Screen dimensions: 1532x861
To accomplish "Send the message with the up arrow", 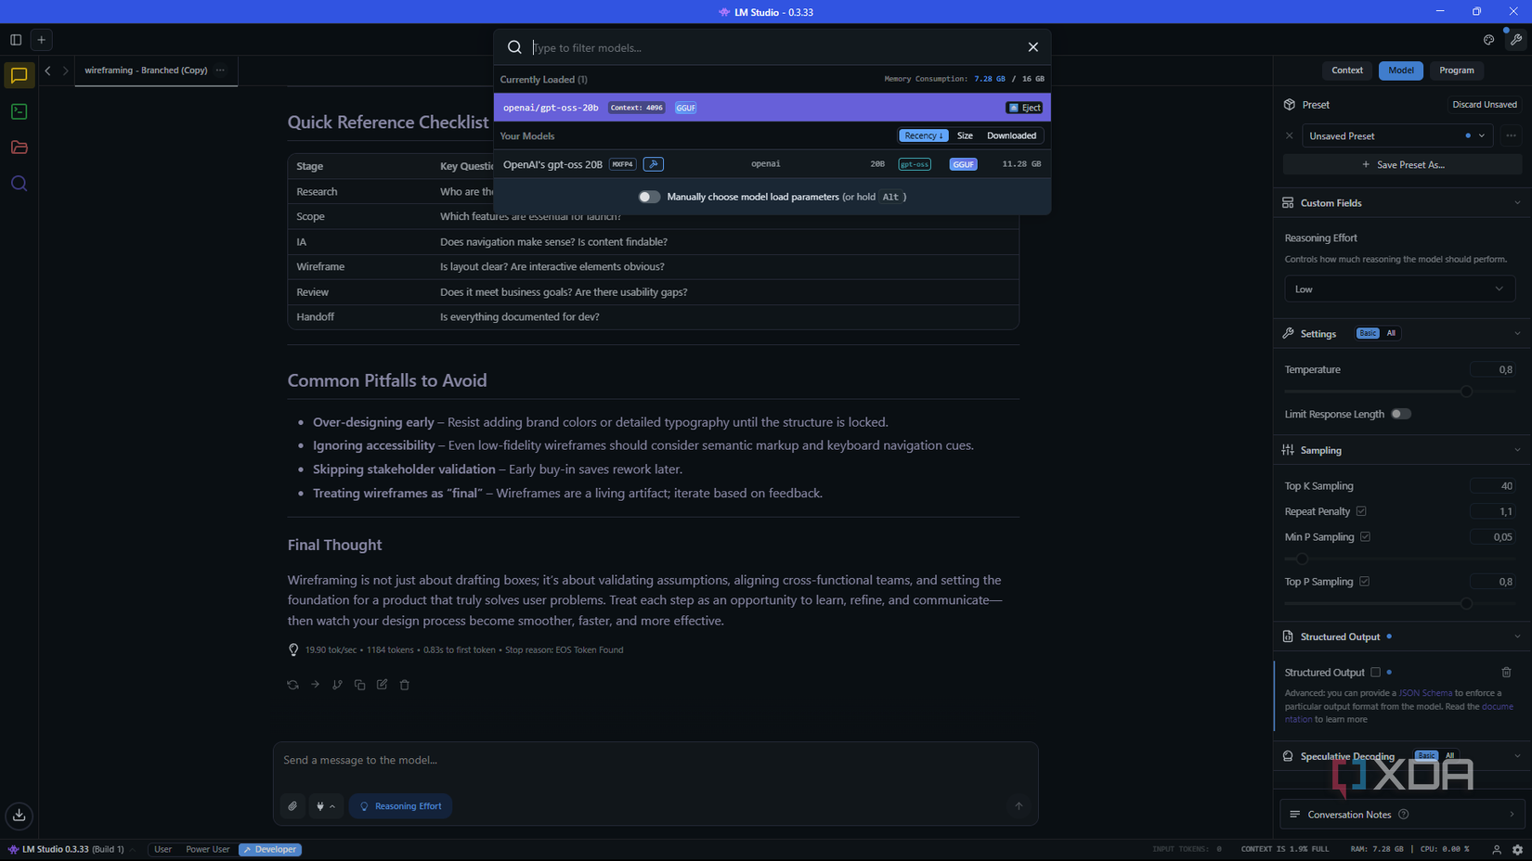I will coord(1019,806).
